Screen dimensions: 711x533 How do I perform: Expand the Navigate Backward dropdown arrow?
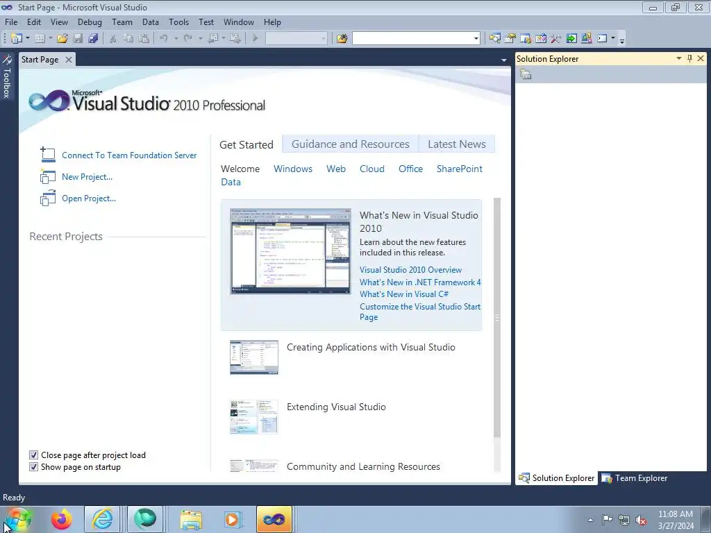point(224,39)
